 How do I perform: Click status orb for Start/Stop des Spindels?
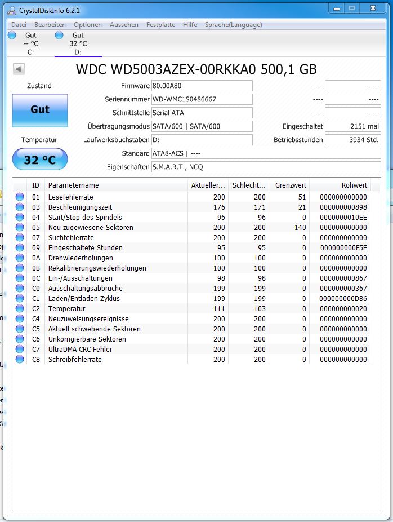pyautogui.click(x=20, y=217)
